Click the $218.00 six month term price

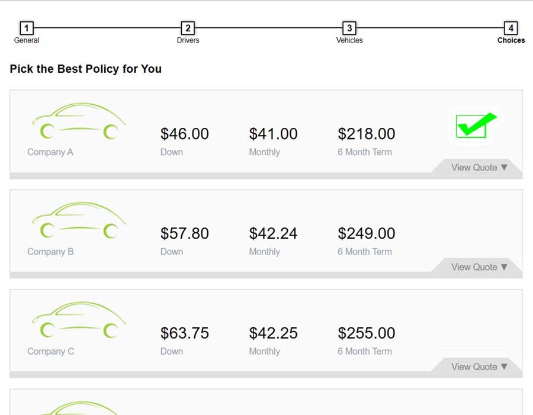pos(367,134)
